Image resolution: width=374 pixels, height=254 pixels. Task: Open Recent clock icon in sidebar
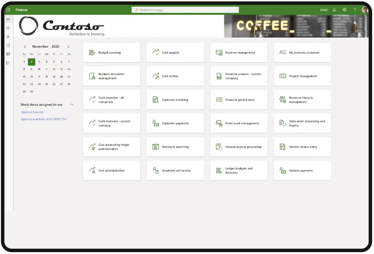(x=8, y=45)
